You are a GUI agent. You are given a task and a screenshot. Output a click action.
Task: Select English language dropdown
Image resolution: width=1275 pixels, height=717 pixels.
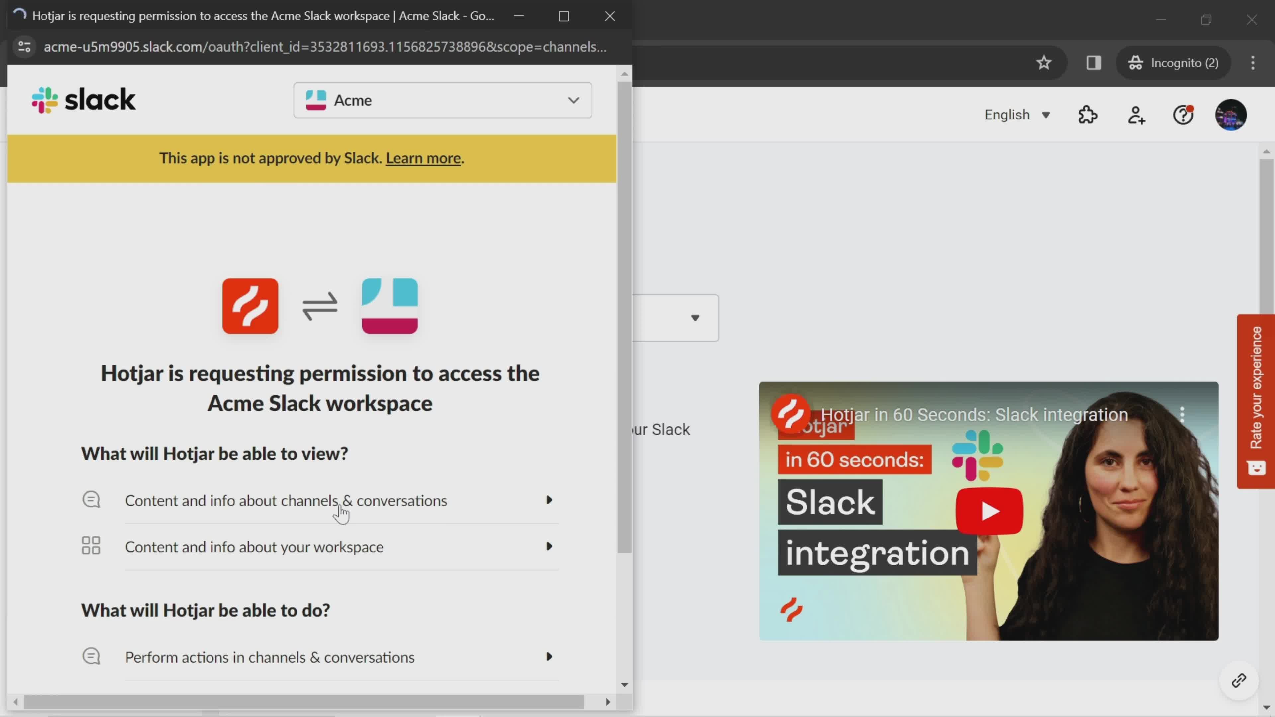tap(1018, 114)
